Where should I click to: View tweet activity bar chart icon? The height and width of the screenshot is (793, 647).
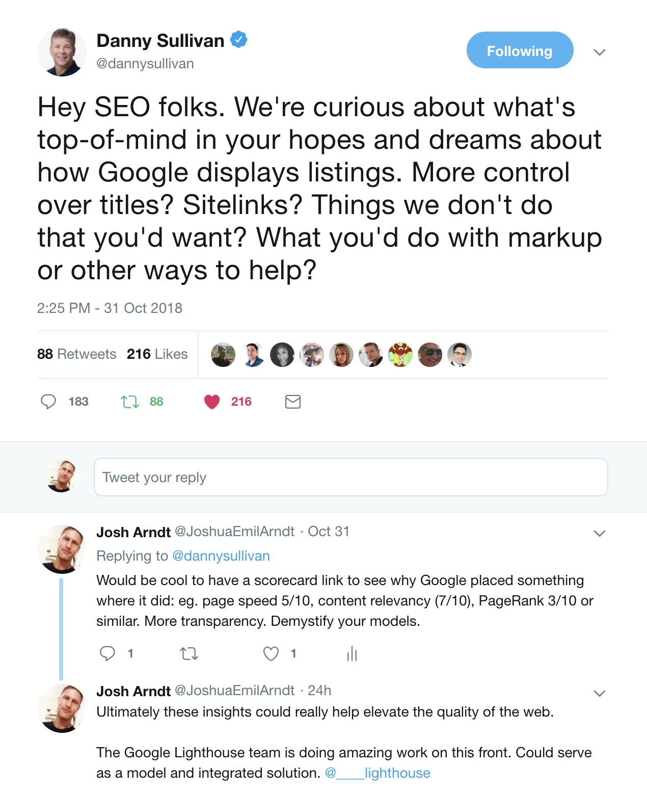tap(352, 654)
